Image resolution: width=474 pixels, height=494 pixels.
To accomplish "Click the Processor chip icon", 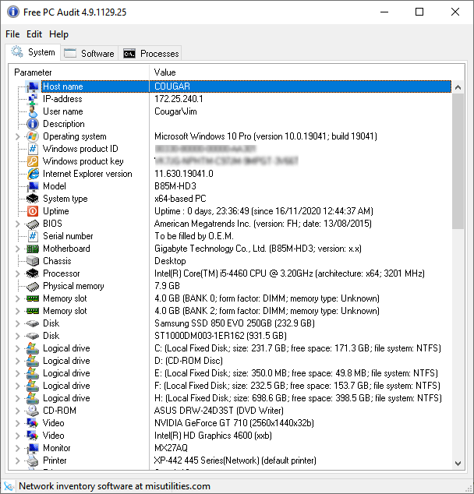I will coord(33,273).
